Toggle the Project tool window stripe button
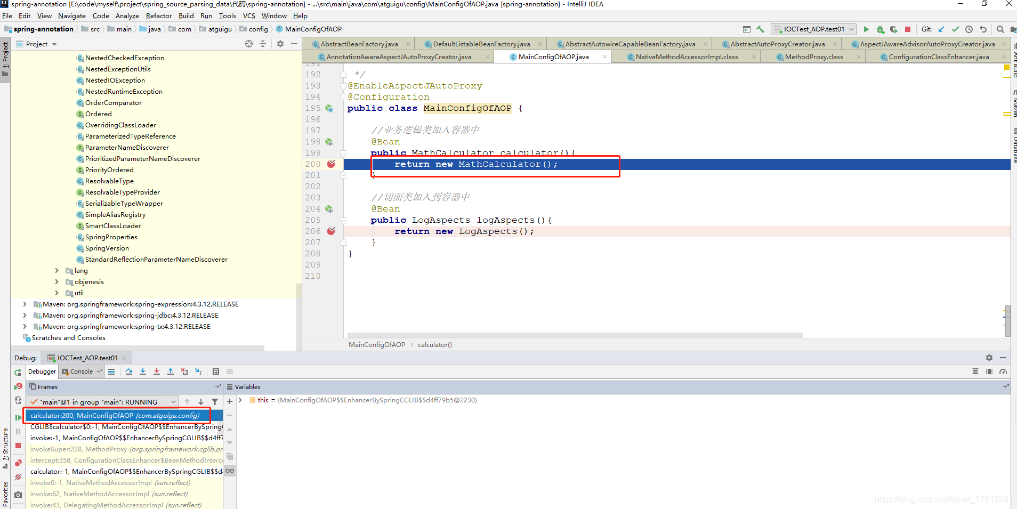Screen dimensions: 1017x509 [5, 59]
